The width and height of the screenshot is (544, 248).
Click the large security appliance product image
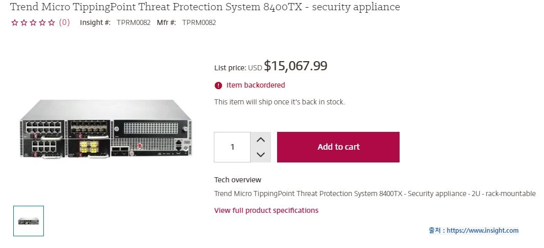click(106, 129)
